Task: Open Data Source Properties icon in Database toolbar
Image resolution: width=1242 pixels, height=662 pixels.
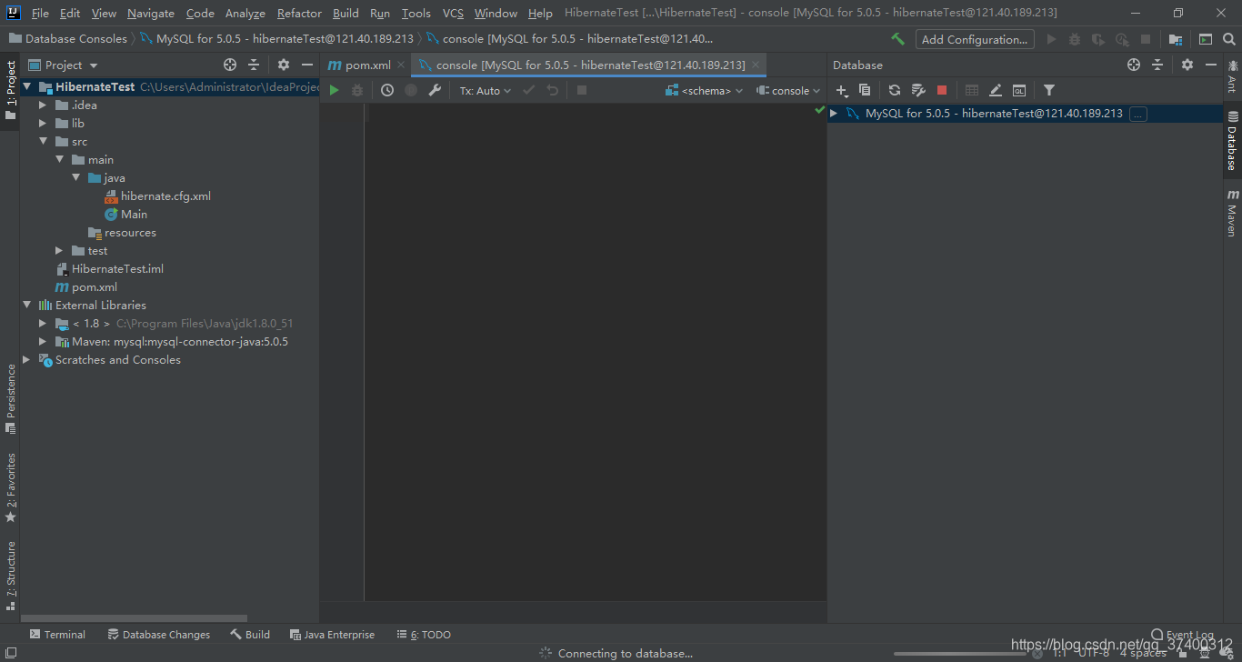Action: (918, 90)
